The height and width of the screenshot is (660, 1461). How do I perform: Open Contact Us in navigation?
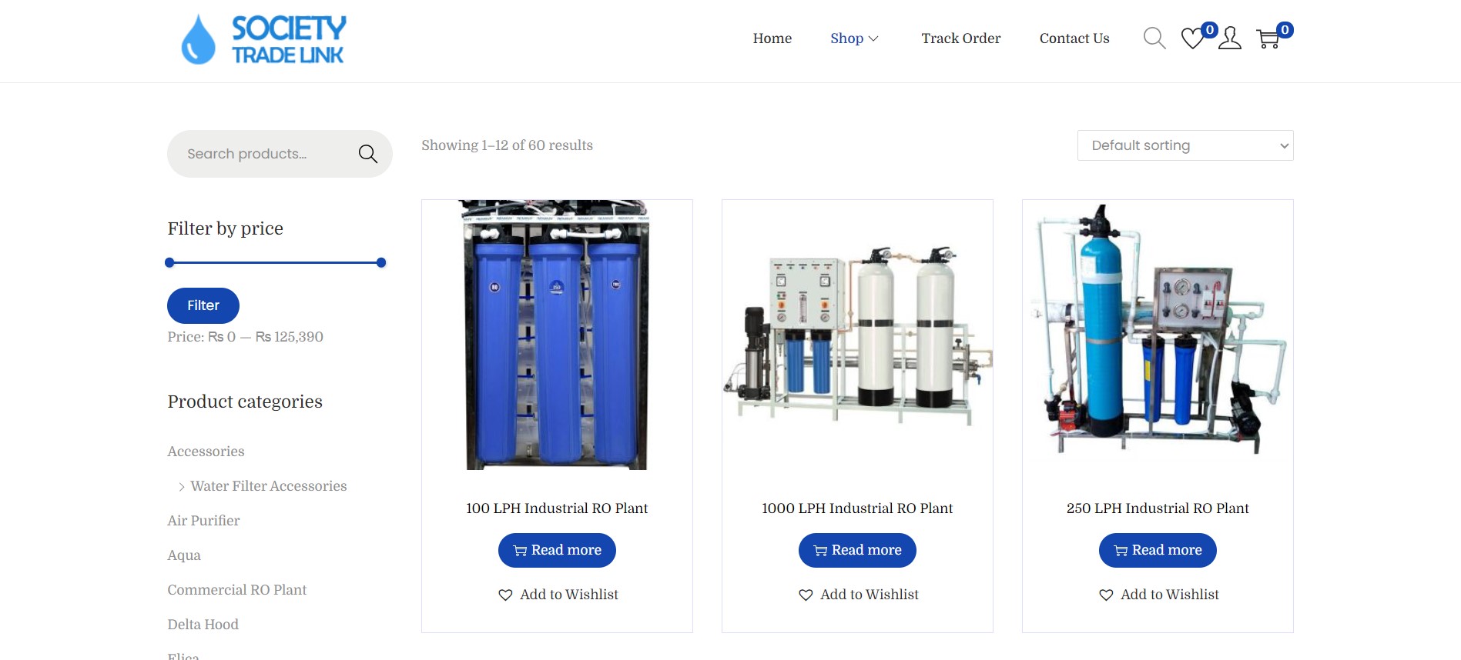1074,38
